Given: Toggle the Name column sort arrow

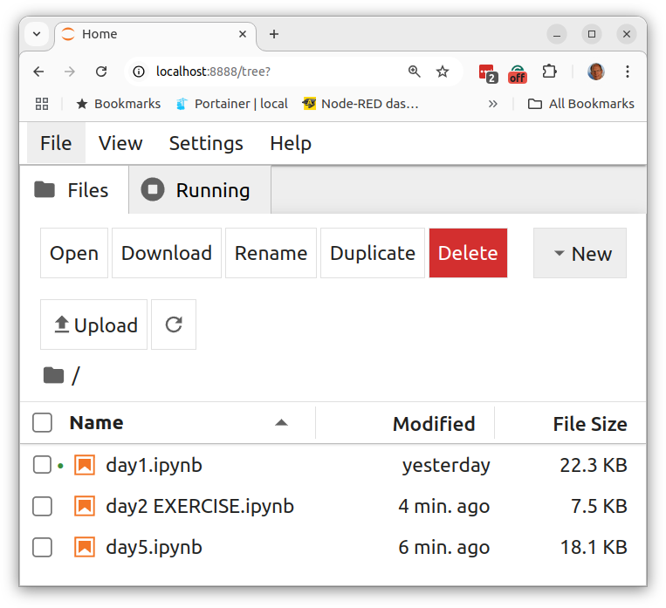Looking at the screenshot, I should [x=281, y=423].
